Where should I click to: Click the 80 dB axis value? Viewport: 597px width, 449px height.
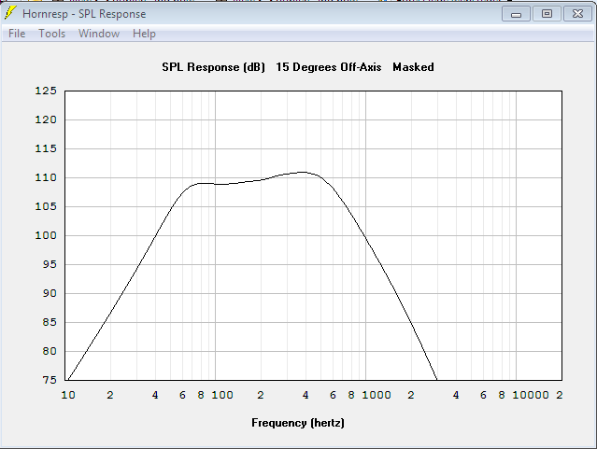[50, 351]
